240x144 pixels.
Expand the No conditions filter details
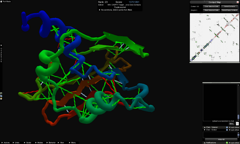point(100,10)
